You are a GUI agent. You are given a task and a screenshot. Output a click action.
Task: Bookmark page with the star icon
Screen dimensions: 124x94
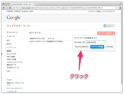pos(117,8)
